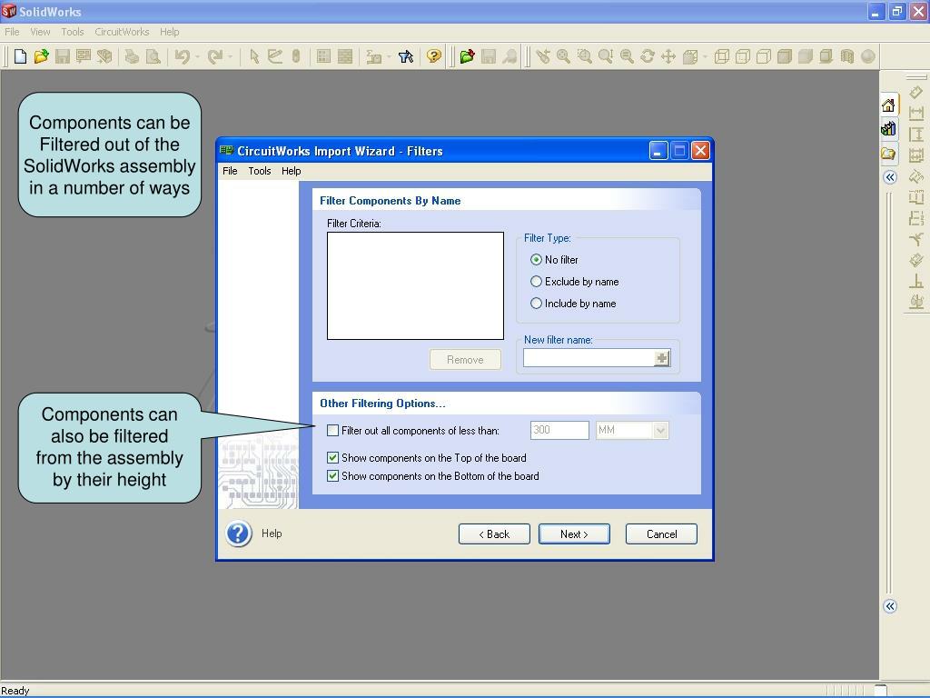Click the Next > button
Screen dimensions: 930x698
tap(574, 534)
